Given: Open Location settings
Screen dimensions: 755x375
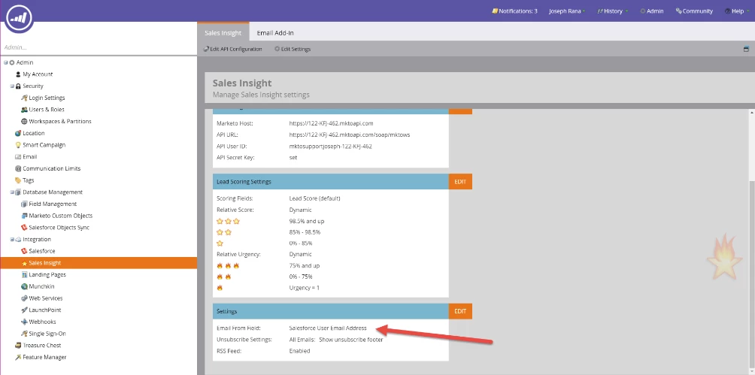Looking at the screenshot, I should coord(34,133).
